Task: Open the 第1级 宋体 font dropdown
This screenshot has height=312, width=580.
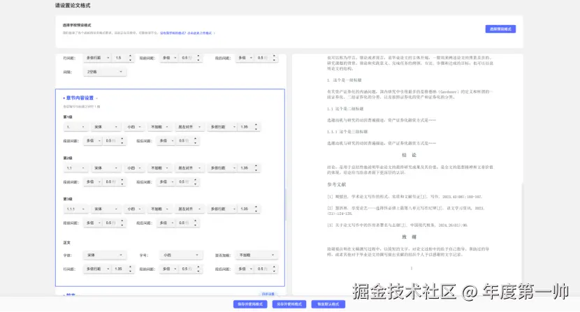Action: [106, 127]
